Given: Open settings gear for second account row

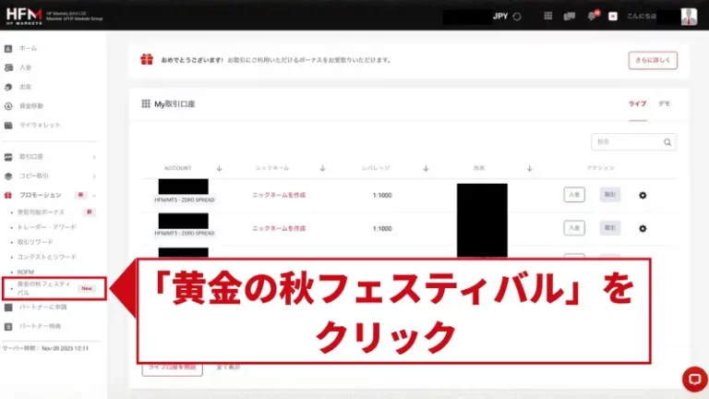Looking at the screenshot, I should tap(643, 228).
